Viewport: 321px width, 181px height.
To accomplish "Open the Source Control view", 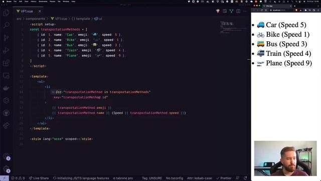I will pyautogui.click(x=6, y=38).
